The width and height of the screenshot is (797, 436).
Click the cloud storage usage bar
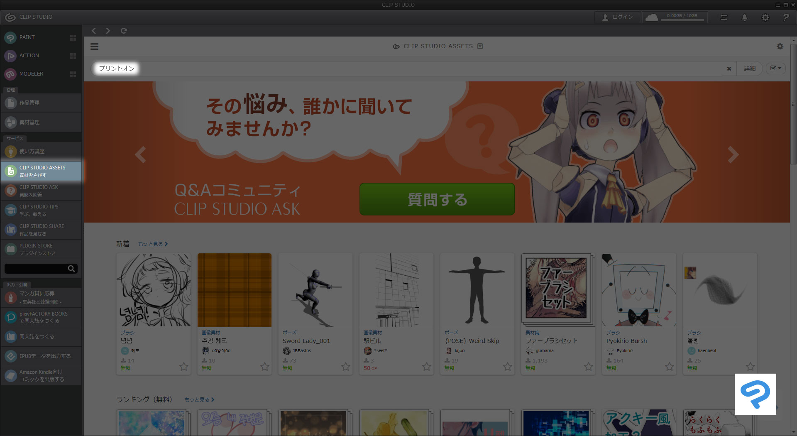pyautogui.click(x=682, y=20)
